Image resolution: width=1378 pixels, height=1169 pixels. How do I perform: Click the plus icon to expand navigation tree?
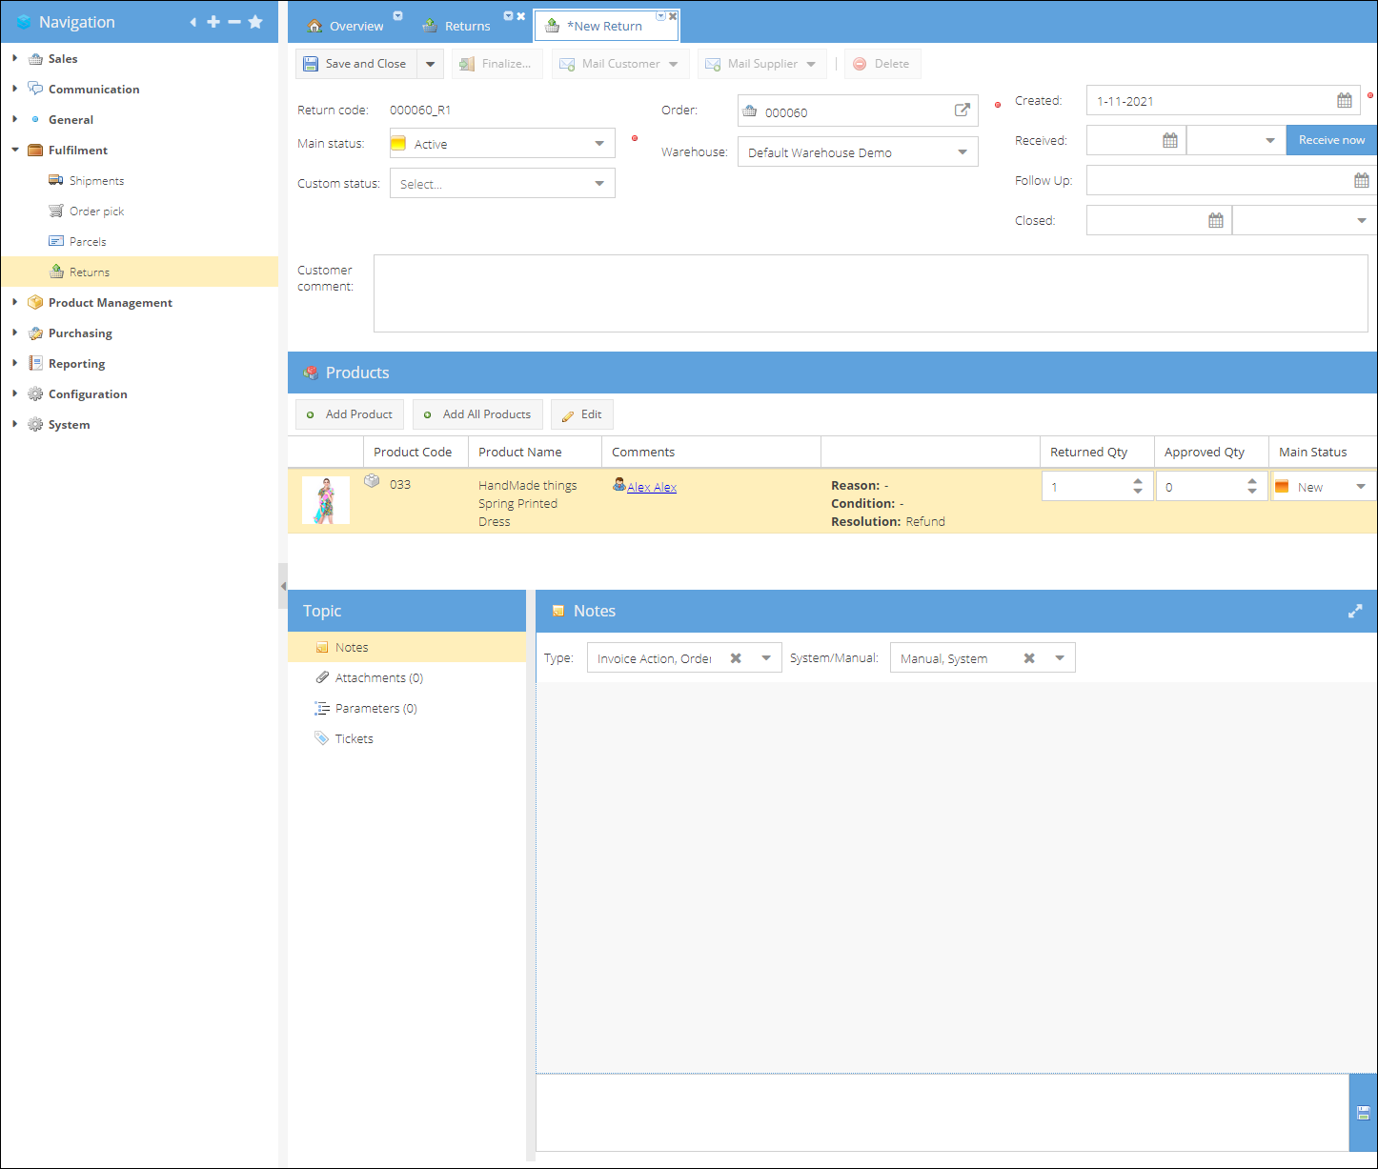click(213, 22)
